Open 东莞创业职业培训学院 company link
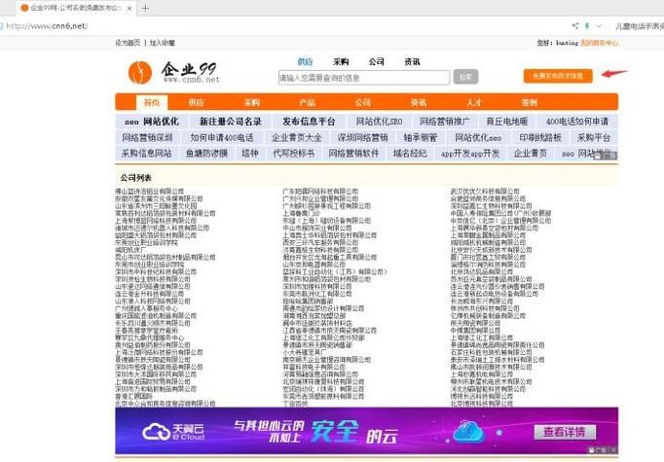The height and width of the screenshot is (462, 664). tap(146, 243)
